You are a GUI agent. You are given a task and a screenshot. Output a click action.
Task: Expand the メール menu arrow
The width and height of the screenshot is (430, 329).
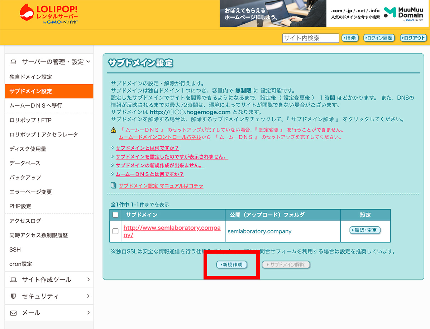pyautogui.click(x=88, y=313)
